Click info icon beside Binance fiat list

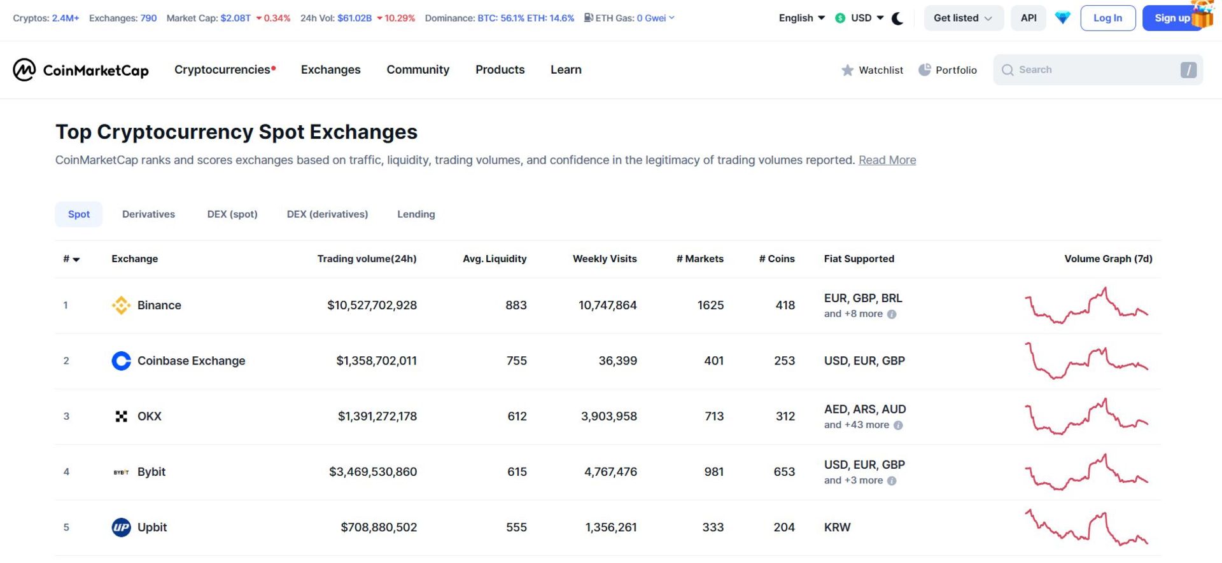coord(892,314)
